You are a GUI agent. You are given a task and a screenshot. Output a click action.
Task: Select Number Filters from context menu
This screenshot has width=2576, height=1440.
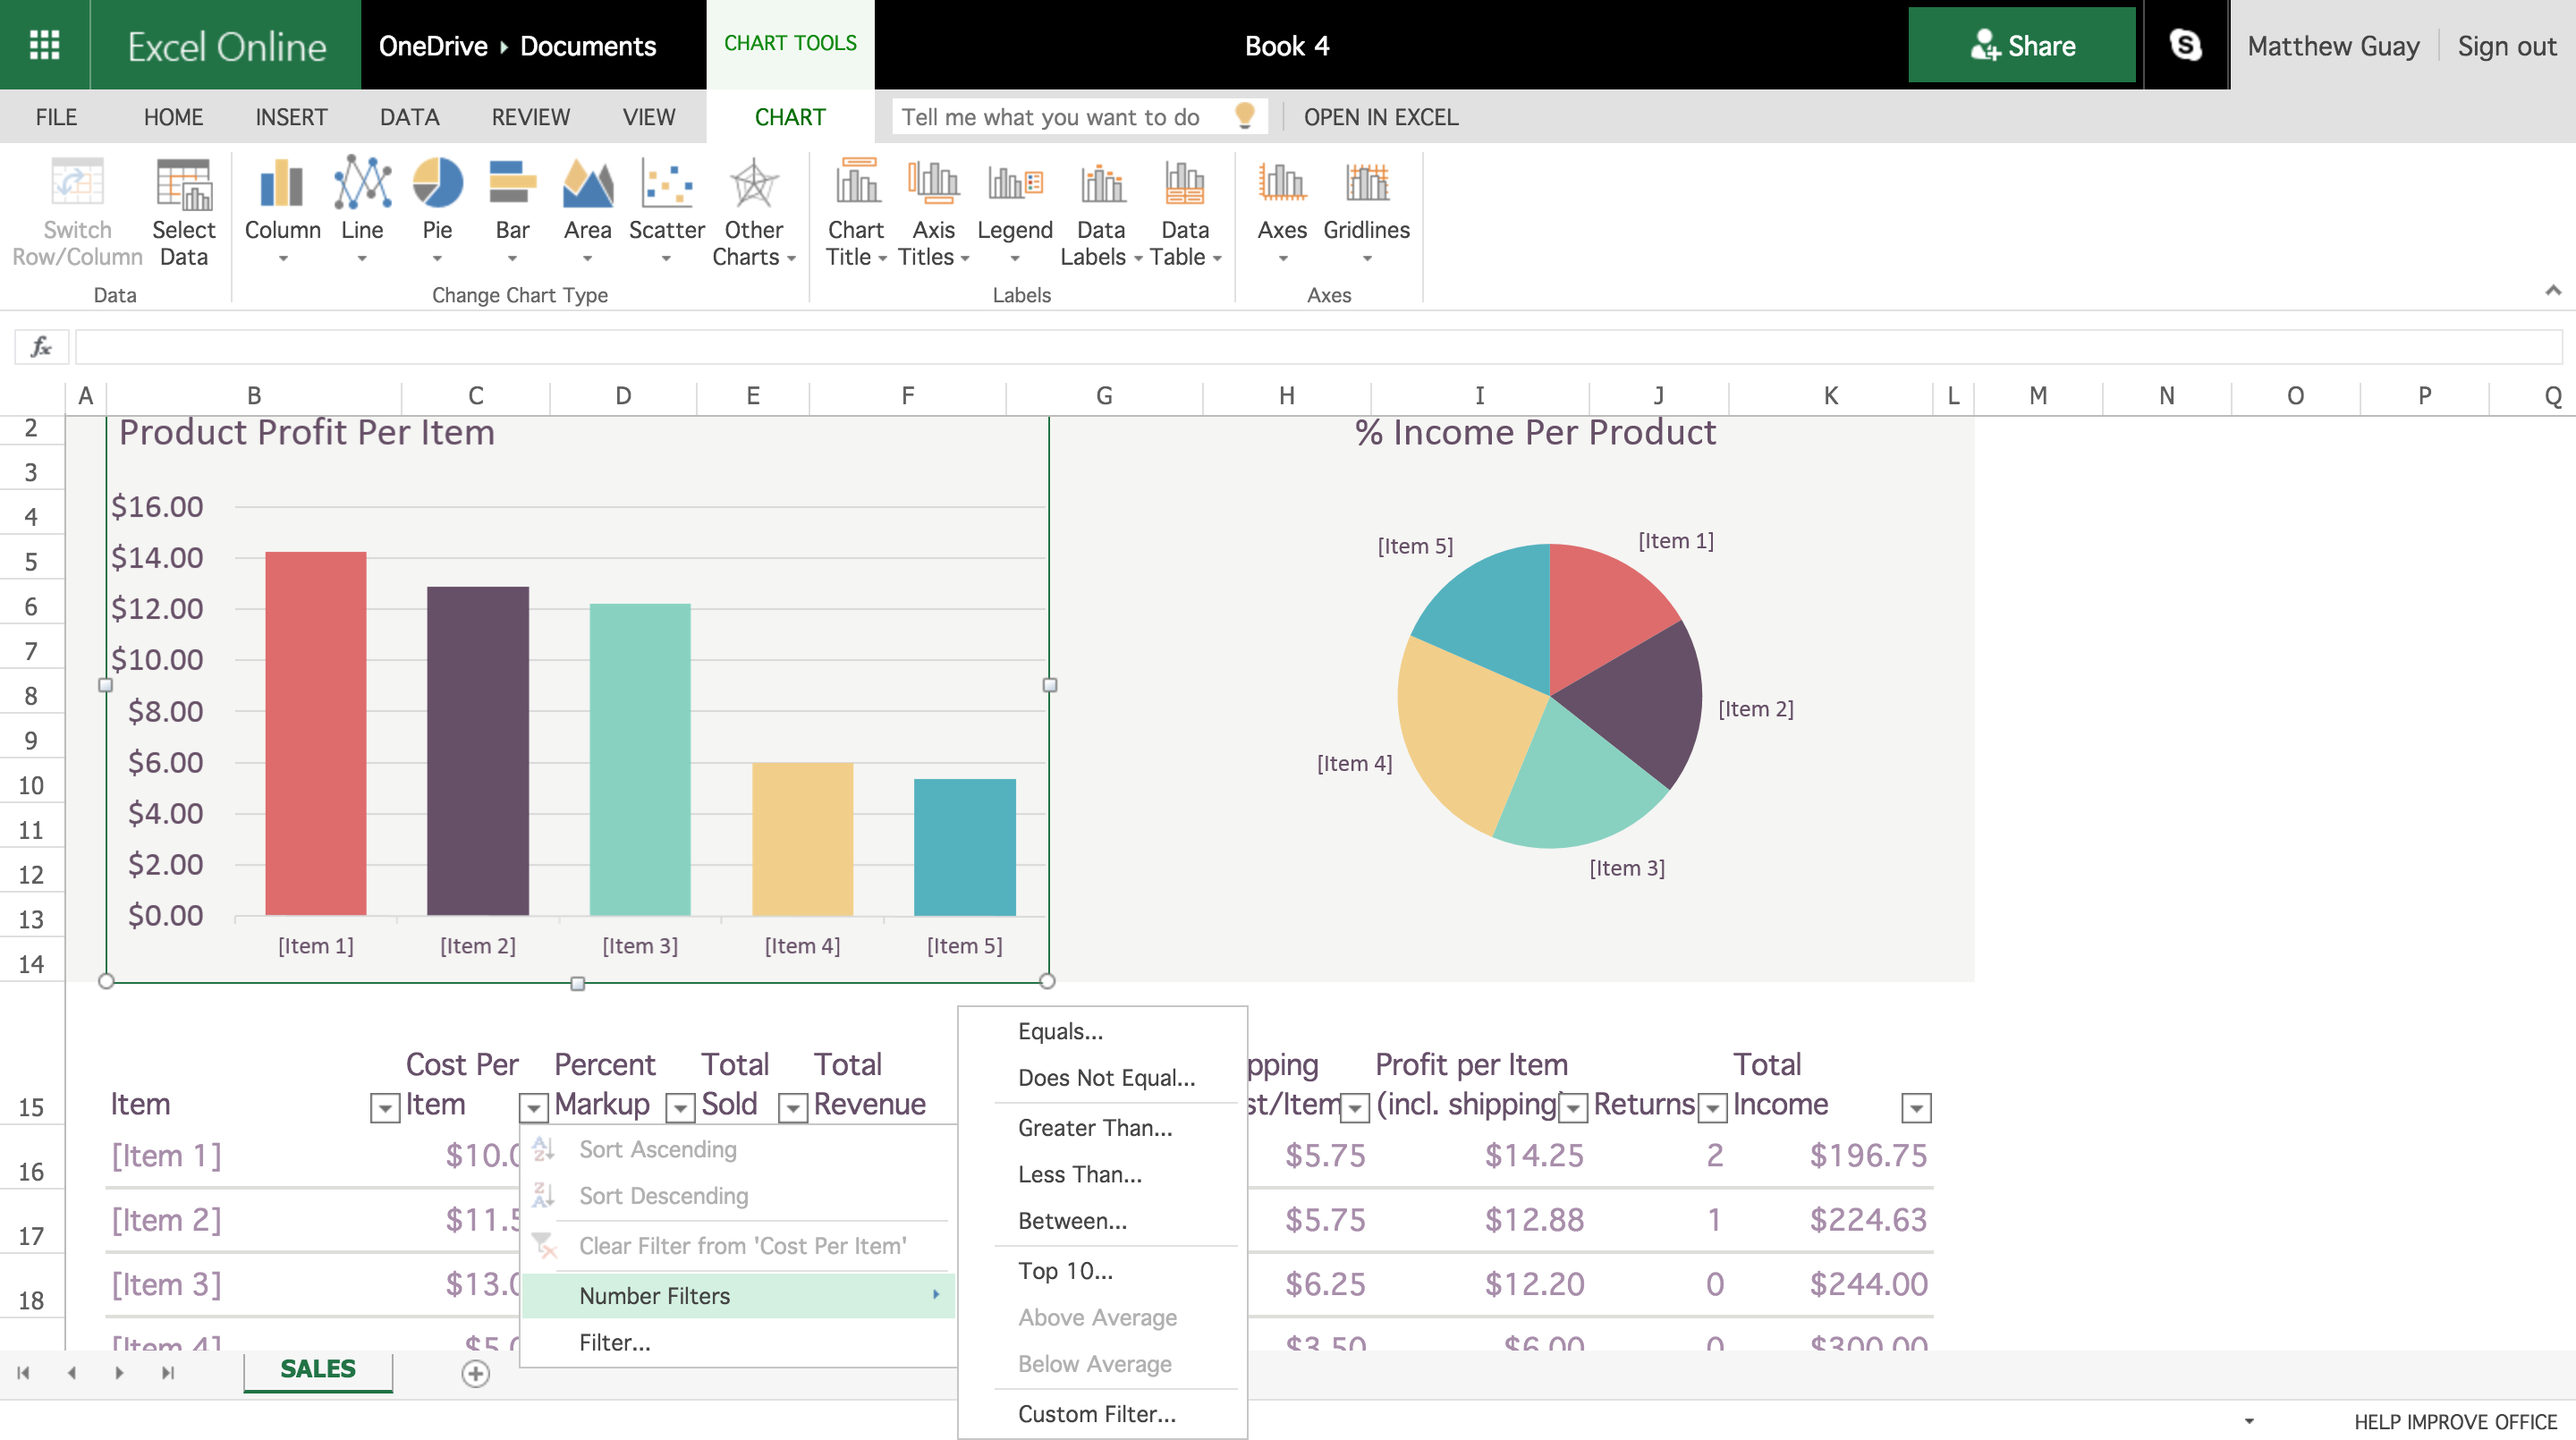(655, 1295)
